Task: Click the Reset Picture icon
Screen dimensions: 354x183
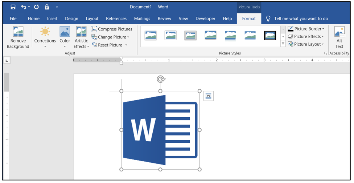Action: click(x=94, y=45)
